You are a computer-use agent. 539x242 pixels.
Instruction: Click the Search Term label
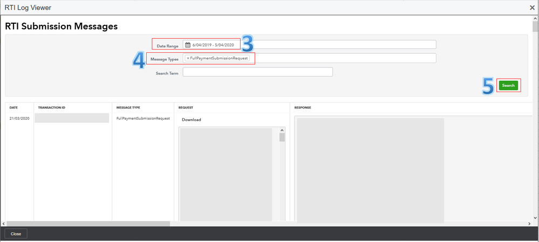click(x=167, y=73)
